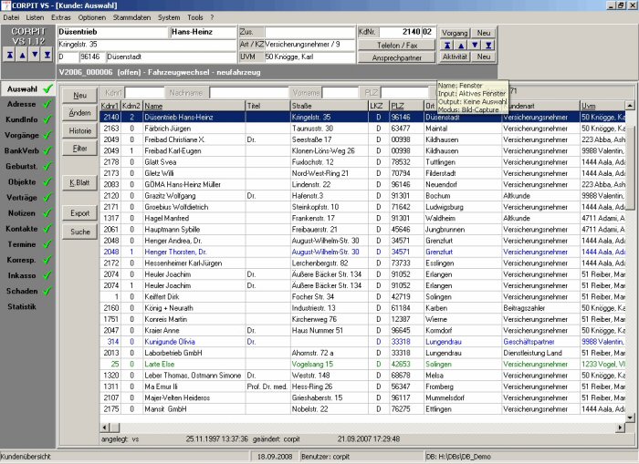Viewport: 639px width, 464px height.
Task: Select row Mansit GmbH
Action: (361, 409)
